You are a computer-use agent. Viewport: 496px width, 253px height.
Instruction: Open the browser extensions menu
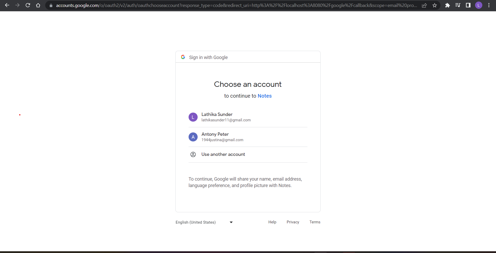click(448, 5)
